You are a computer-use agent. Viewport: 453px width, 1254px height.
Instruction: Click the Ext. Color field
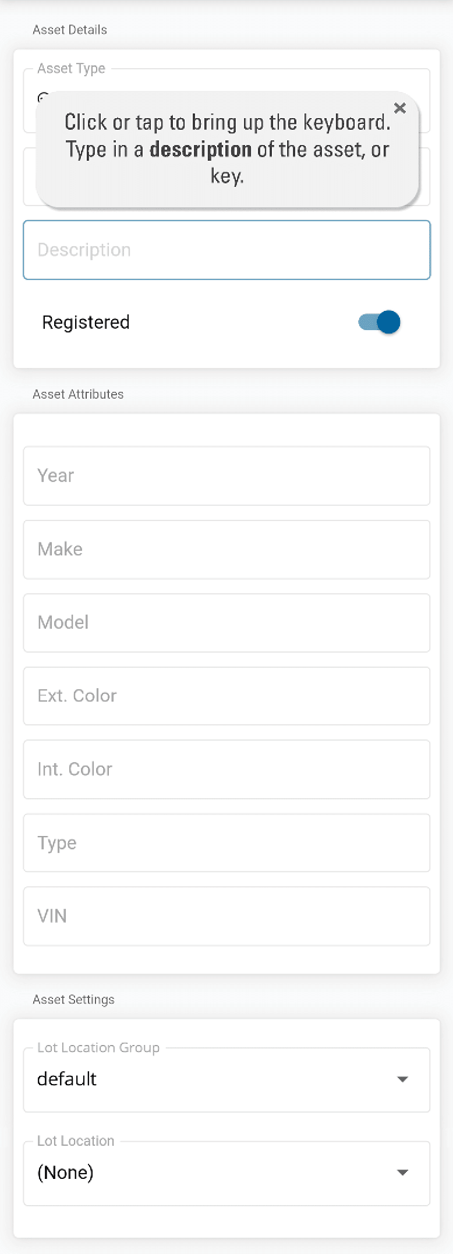pos(226,696)
